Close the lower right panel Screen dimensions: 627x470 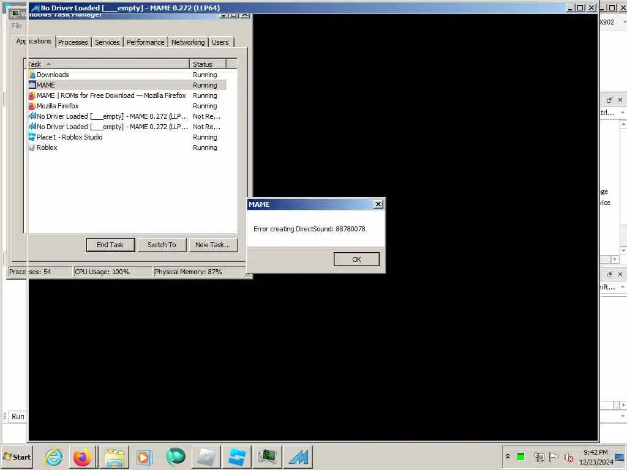[620, 274]
